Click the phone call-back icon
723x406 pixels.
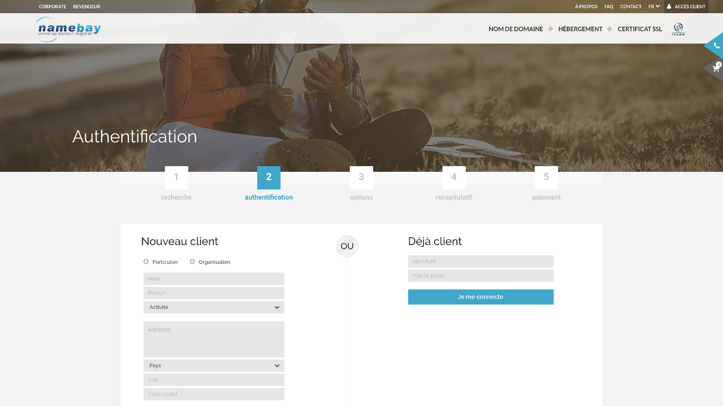coord(716,46)
